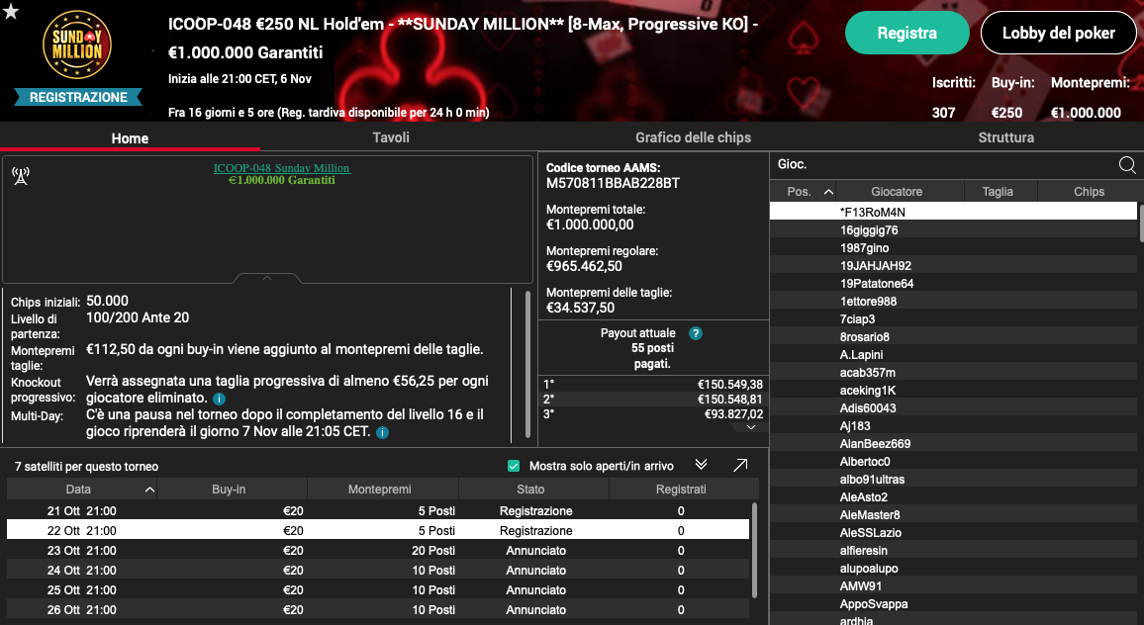Open info icon for Knockout progressivo
1144x625 pixels.
tap(219, 399)
